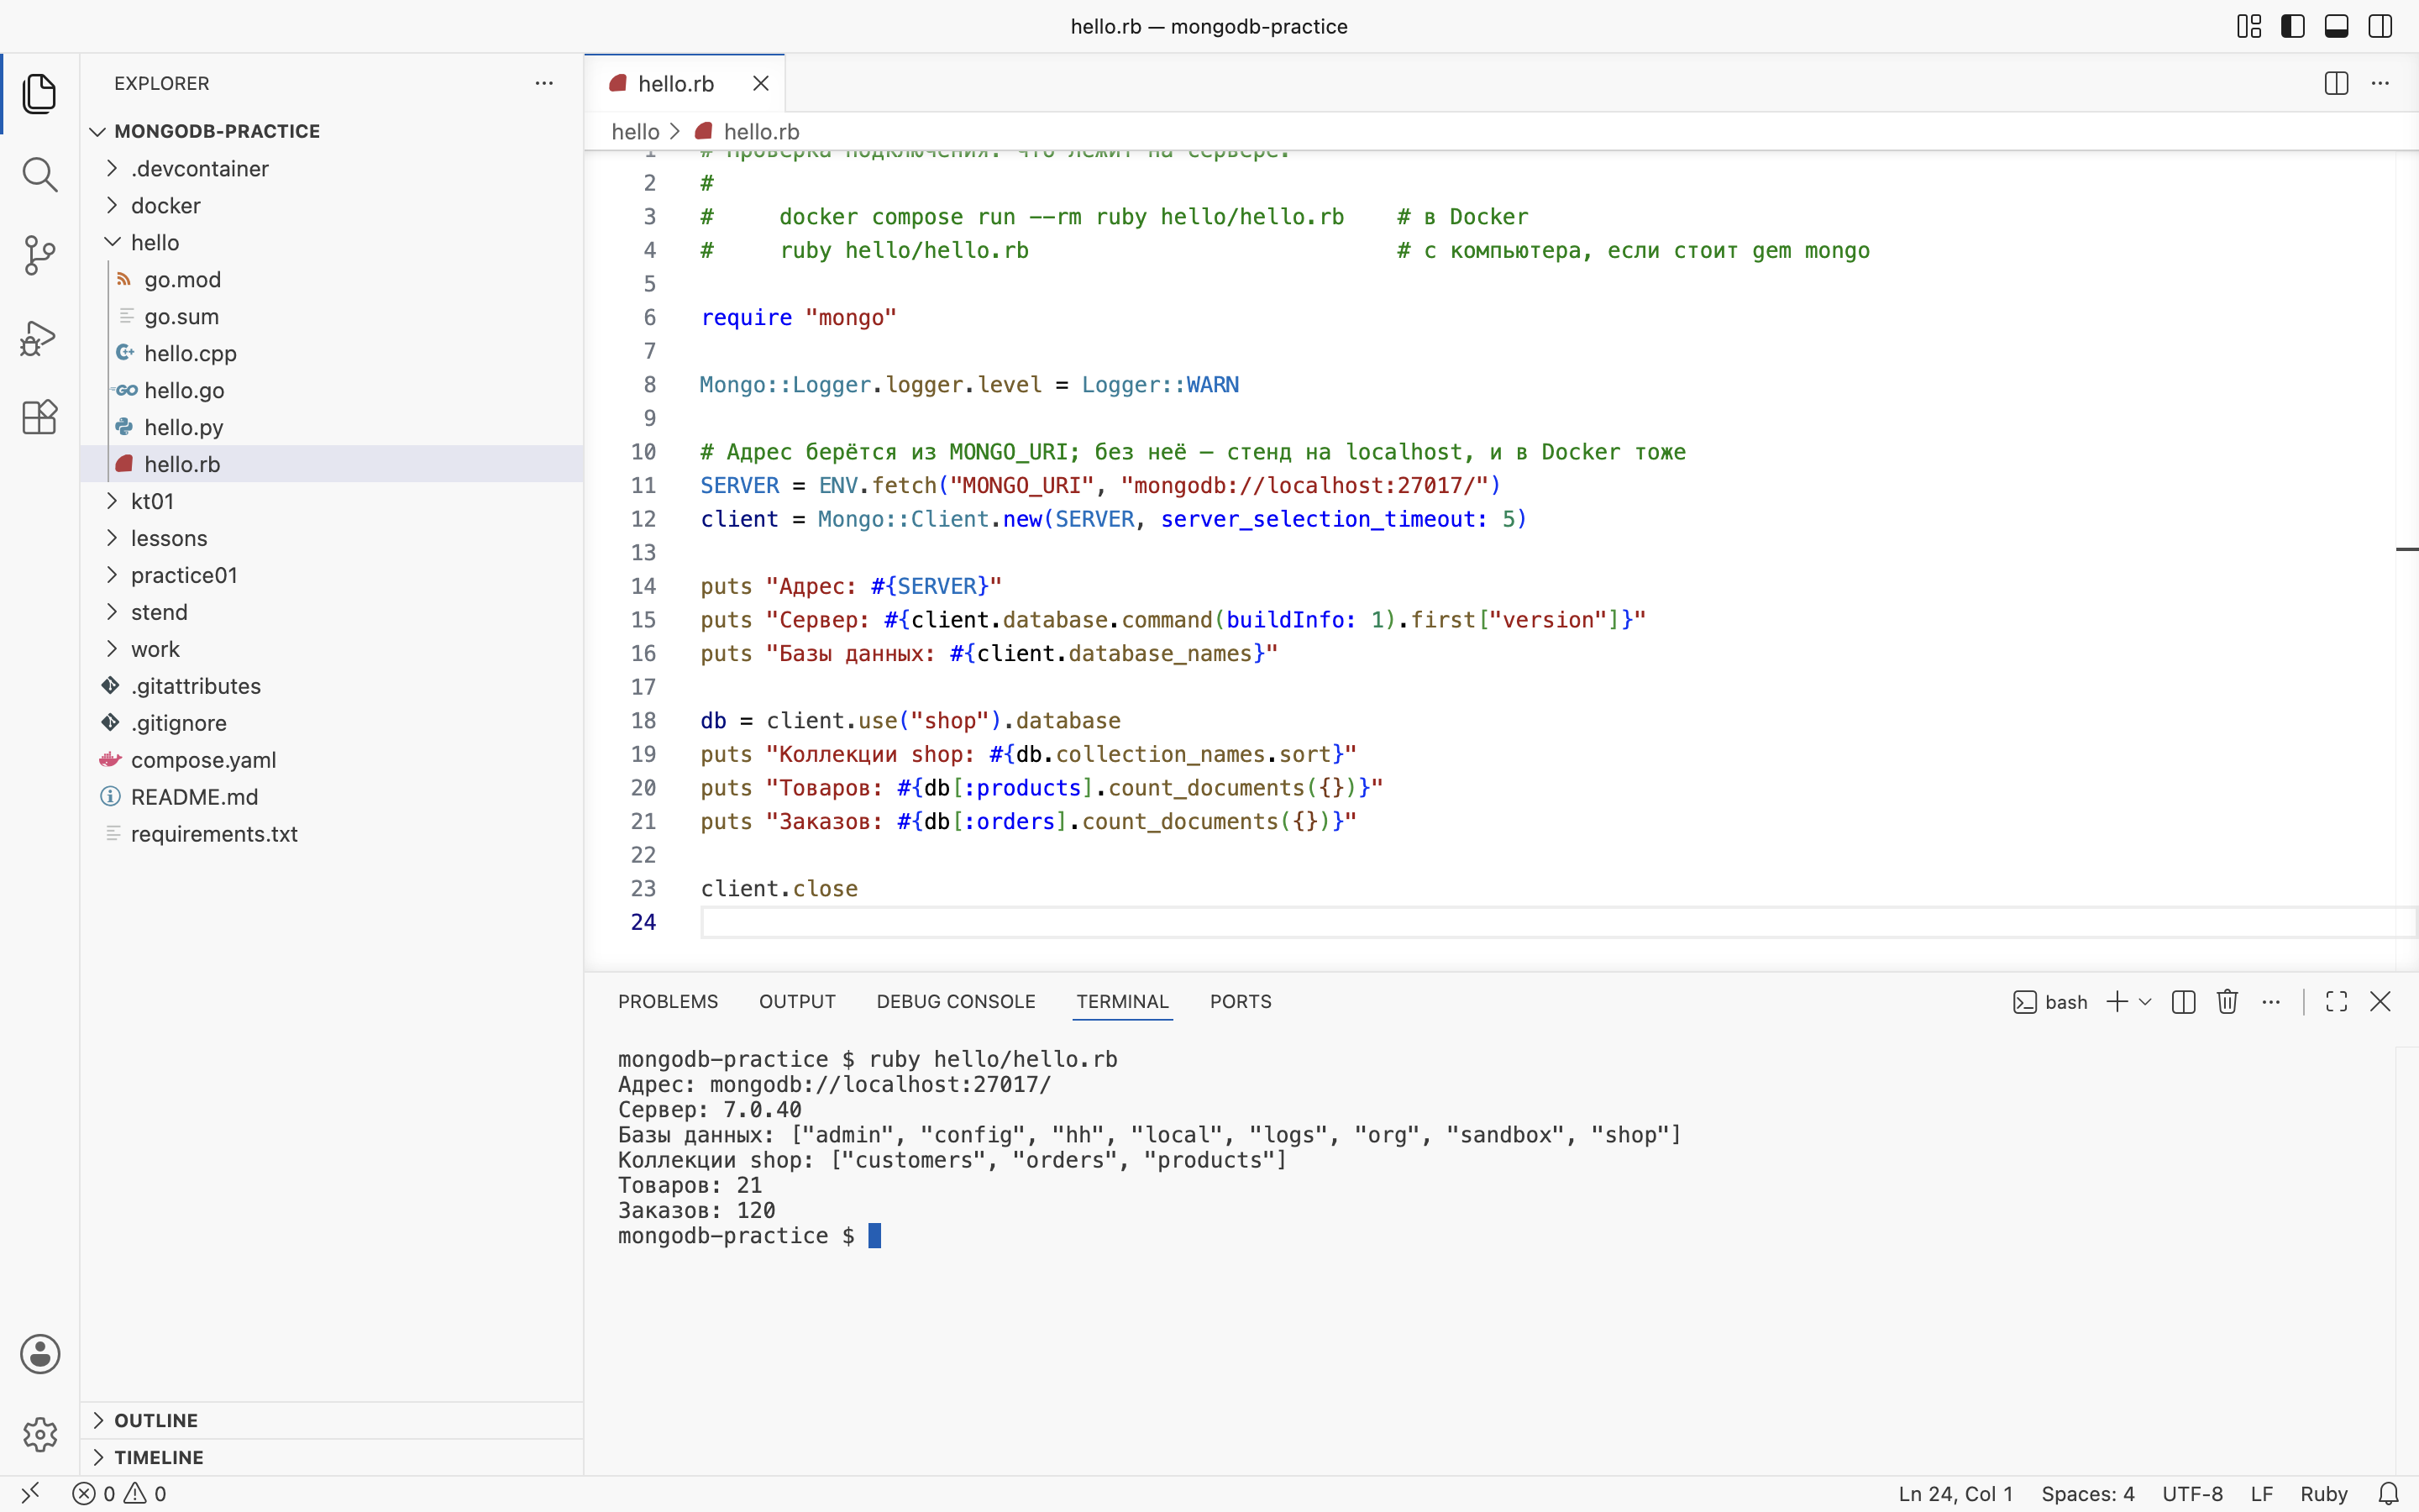Close the terminal panel
Screen dimensions: 2419x1512
click(x=2380, y=1002)
